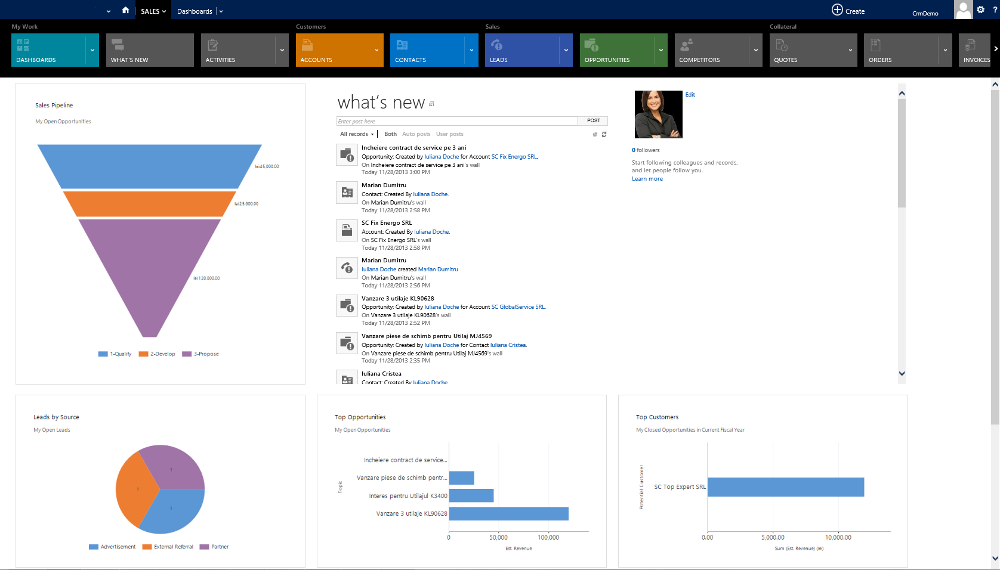1000x570 pixels.
Task: Click the home icon in navigation bar
Action: 125,10
